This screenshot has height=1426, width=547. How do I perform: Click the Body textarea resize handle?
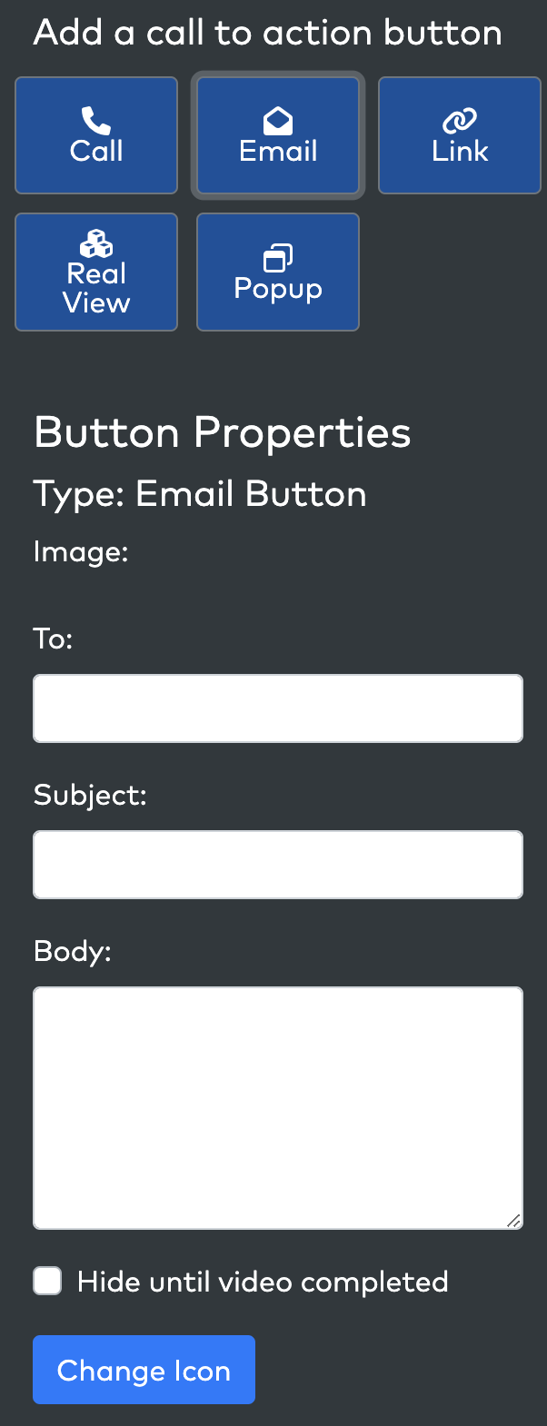click(x=513, y=1221)
